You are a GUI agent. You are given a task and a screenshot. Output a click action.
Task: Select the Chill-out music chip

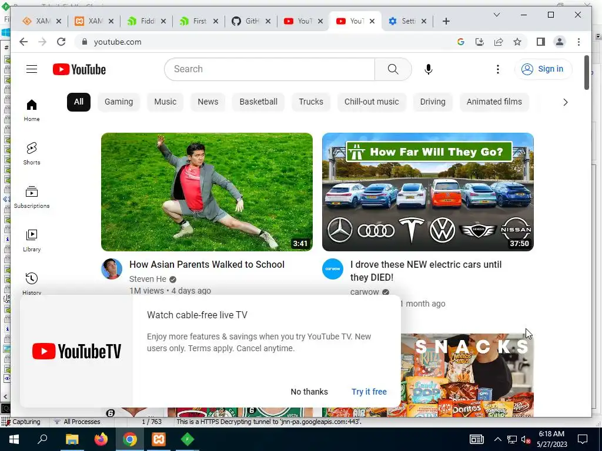click(372, 102)
